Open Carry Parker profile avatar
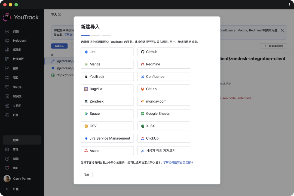 click(7, 179)
